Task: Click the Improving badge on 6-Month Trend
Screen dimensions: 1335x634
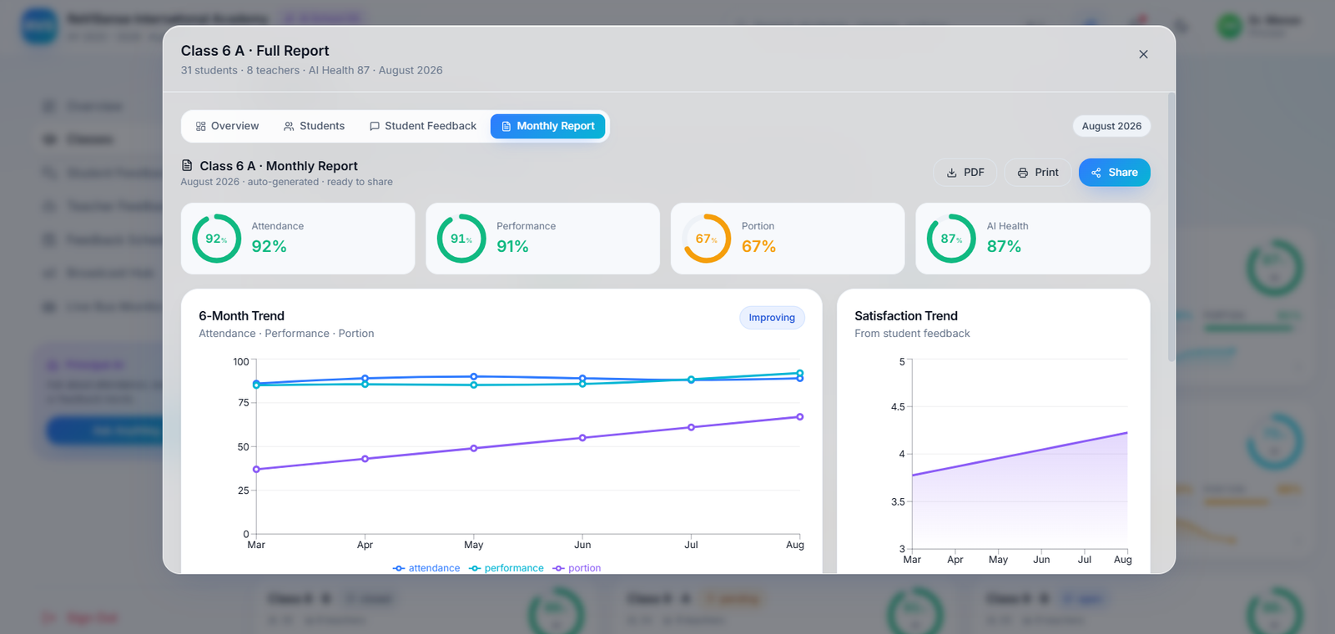Action: pos(772,318)
